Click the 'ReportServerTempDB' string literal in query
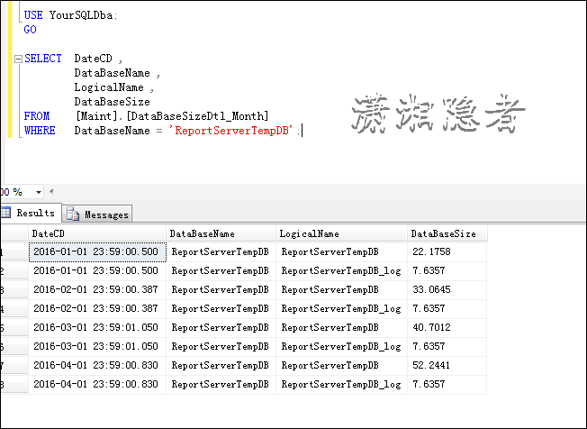587x429 pixels. tap(231, 131)
